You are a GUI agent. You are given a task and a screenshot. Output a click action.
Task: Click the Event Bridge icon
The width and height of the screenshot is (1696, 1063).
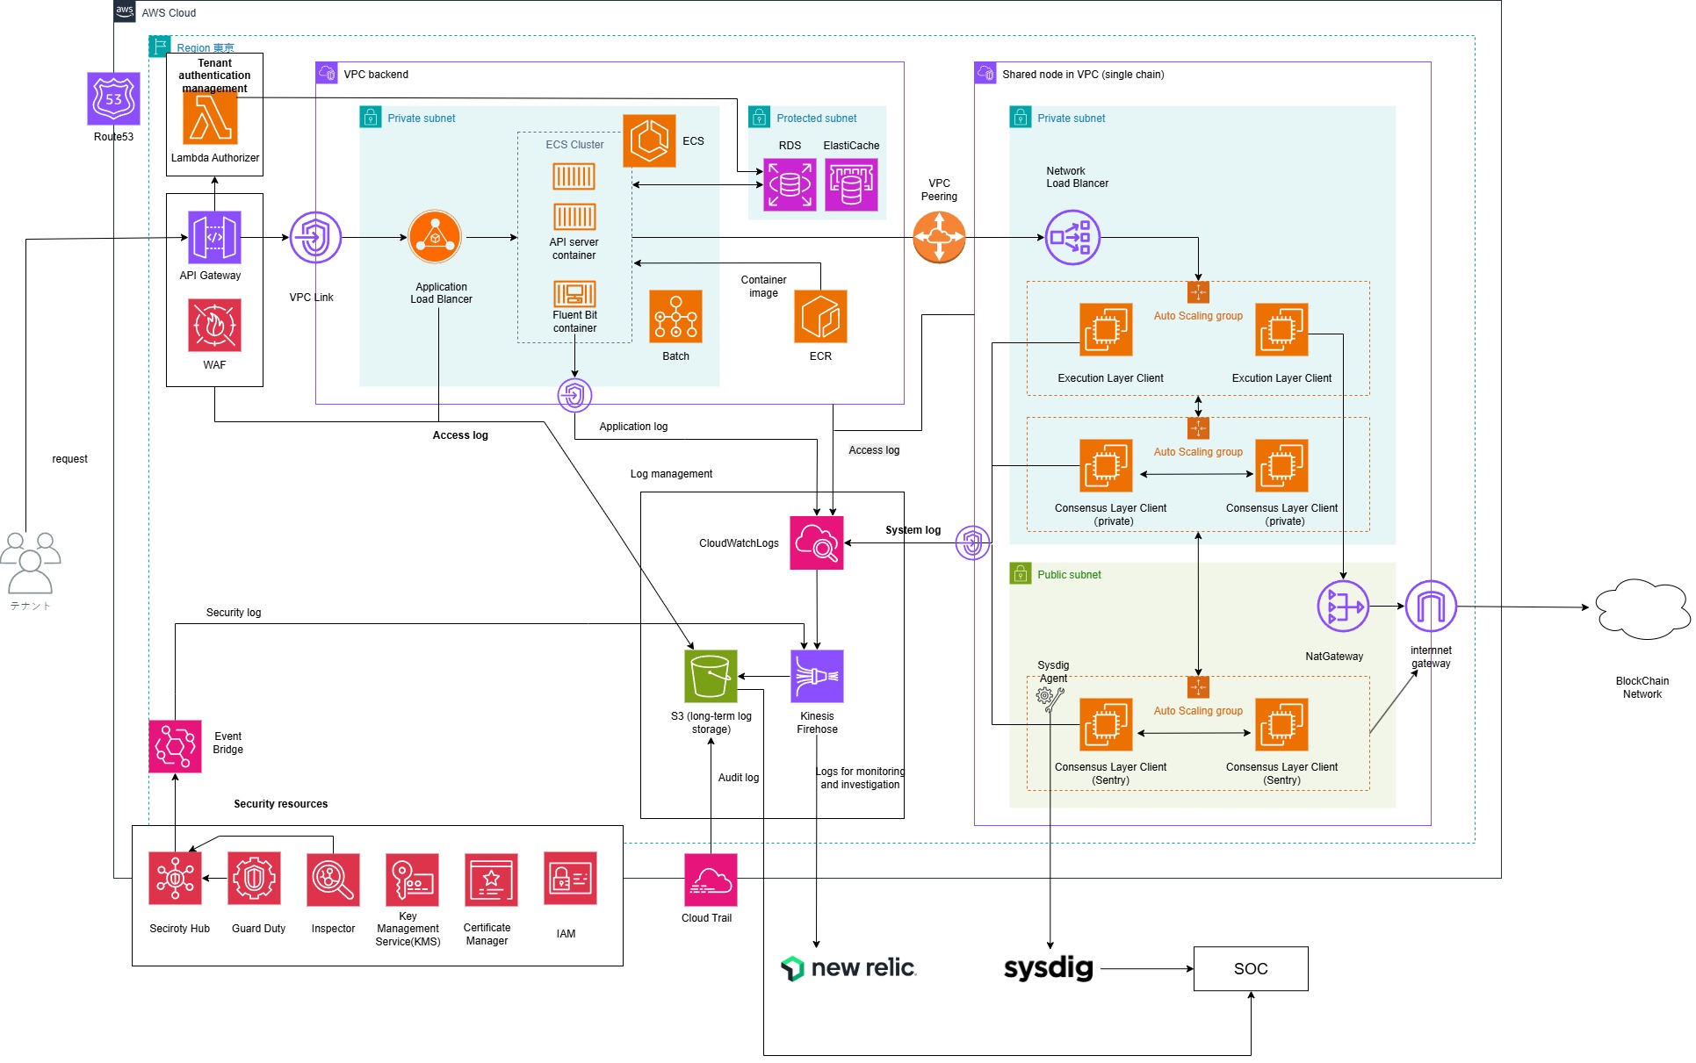click(175, 746)
